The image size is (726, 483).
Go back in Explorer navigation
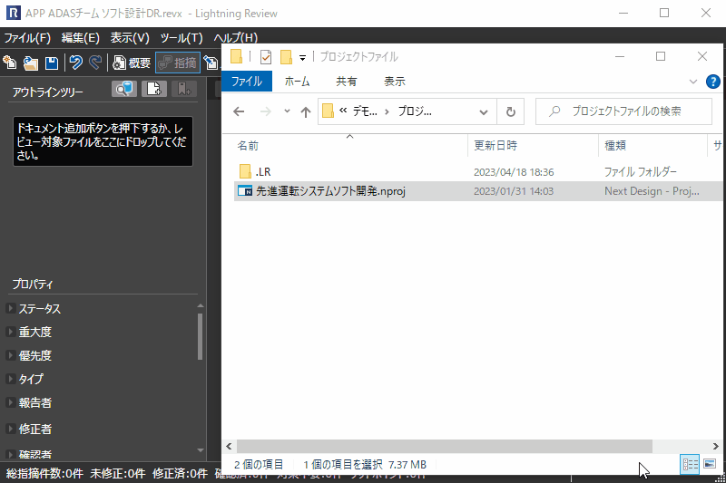(x=239, y=111)
